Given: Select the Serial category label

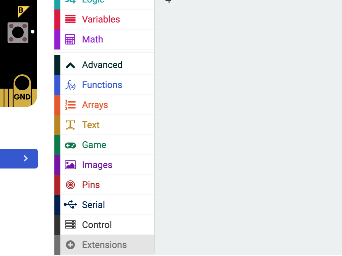Looking at the screenshot, I should point(94,205).
